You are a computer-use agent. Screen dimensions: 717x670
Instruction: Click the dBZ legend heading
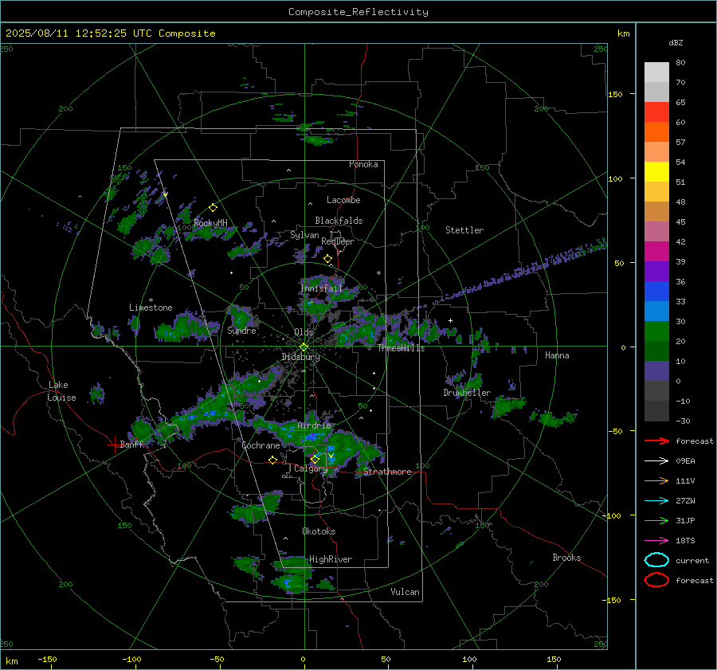(676, 42)
